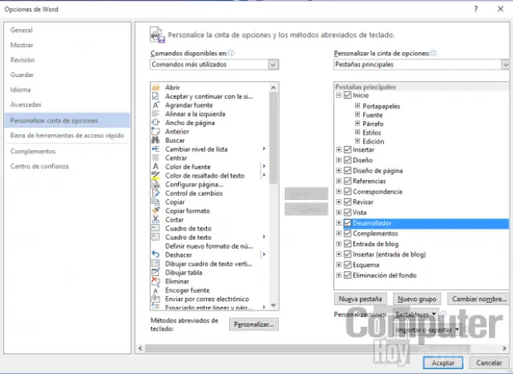This screenshot has width=513, height=374.
Task: Click the Abrir folder icon in command list
Action: pyautogui.click(x=155, y=87)
